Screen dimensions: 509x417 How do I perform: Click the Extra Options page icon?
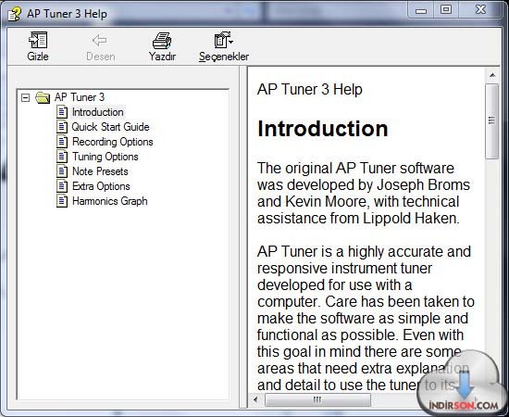click(x=62, y=186)
